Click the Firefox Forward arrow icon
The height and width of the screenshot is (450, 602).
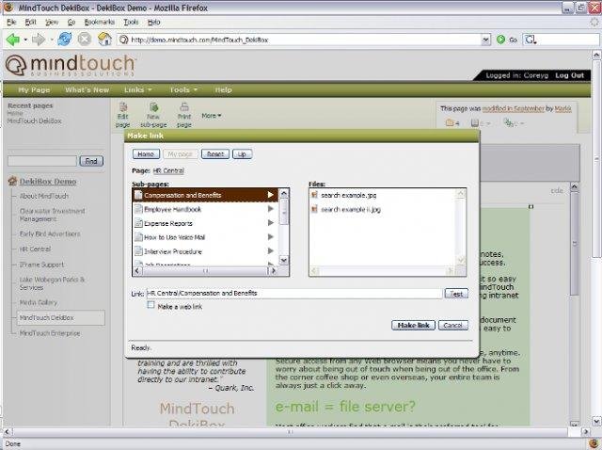point(39,40)
